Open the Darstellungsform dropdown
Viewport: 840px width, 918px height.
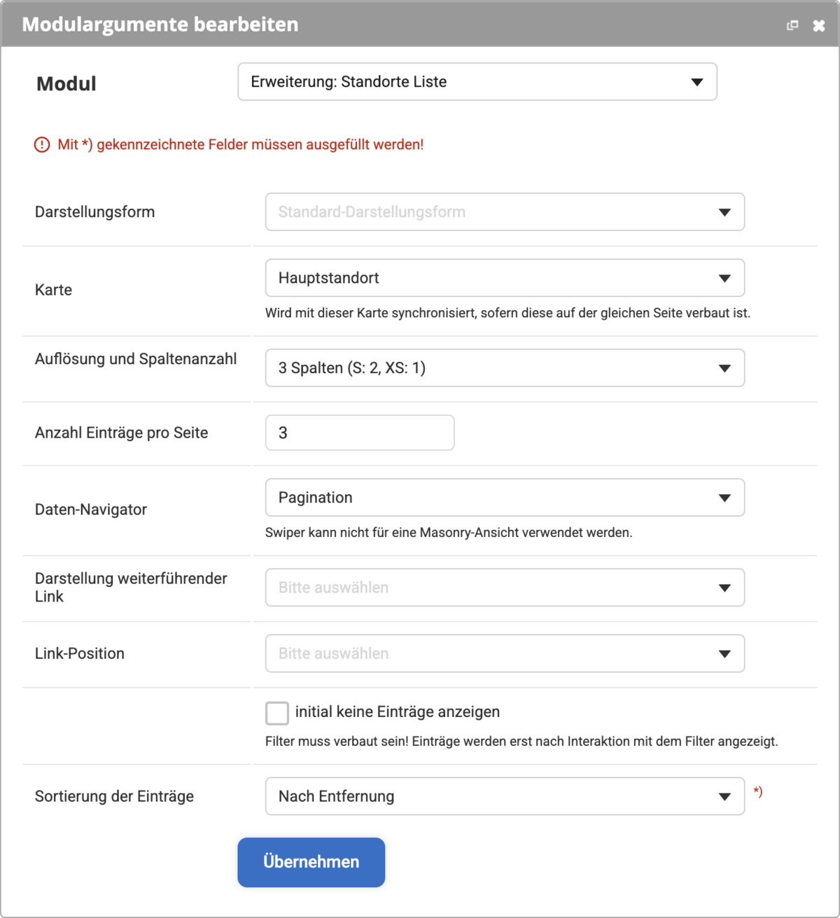coord(505,212)
